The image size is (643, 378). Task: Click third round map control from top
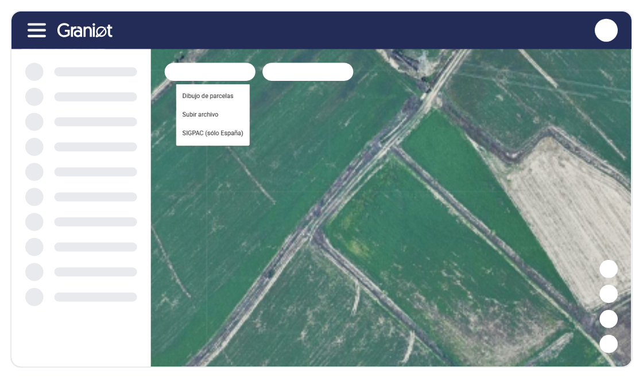[609, 319]
